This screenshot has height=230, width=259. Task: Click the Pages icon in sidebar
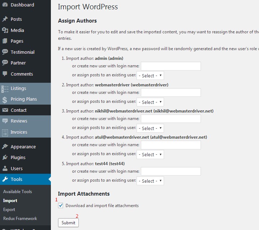[x=5, y=41]
